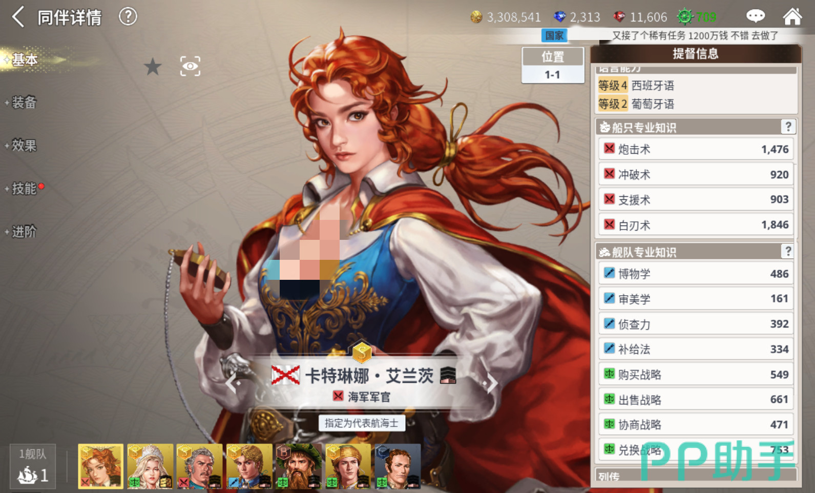Select the blonde woman with white headdress portrait
Viewport: 815px width, 493px height.
[x=150, y=466]
